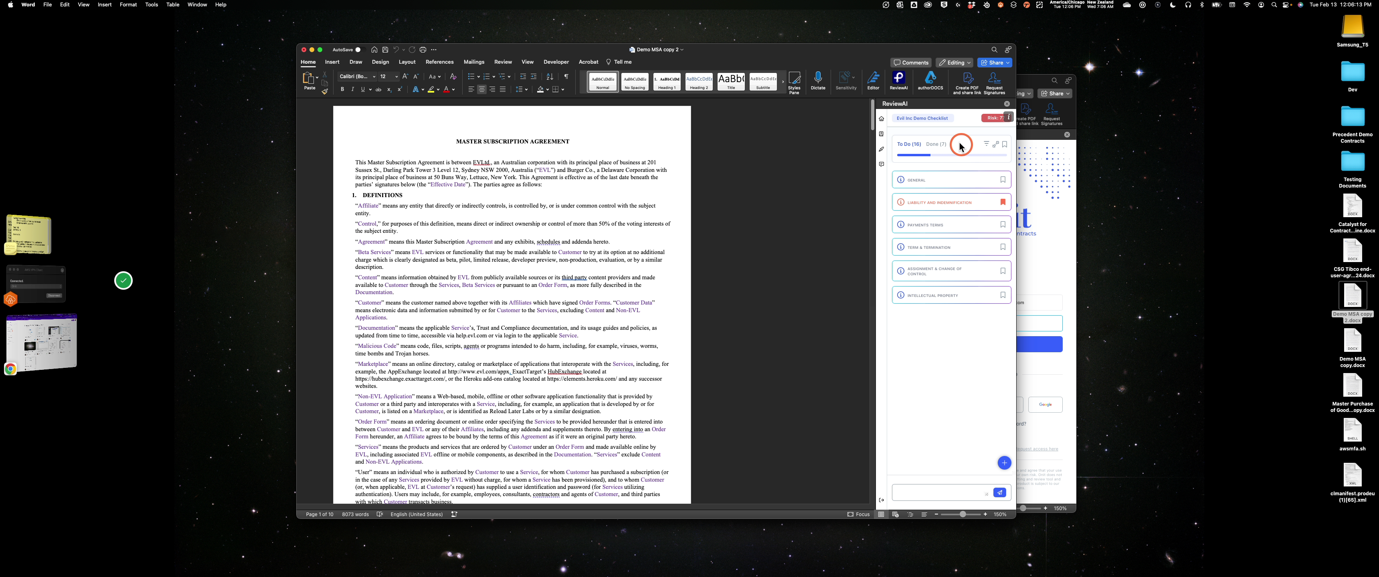Click the pen icon in ReviewAI sidebar
This screenshot has height=577, width=1379.
[x=881, y=149]
